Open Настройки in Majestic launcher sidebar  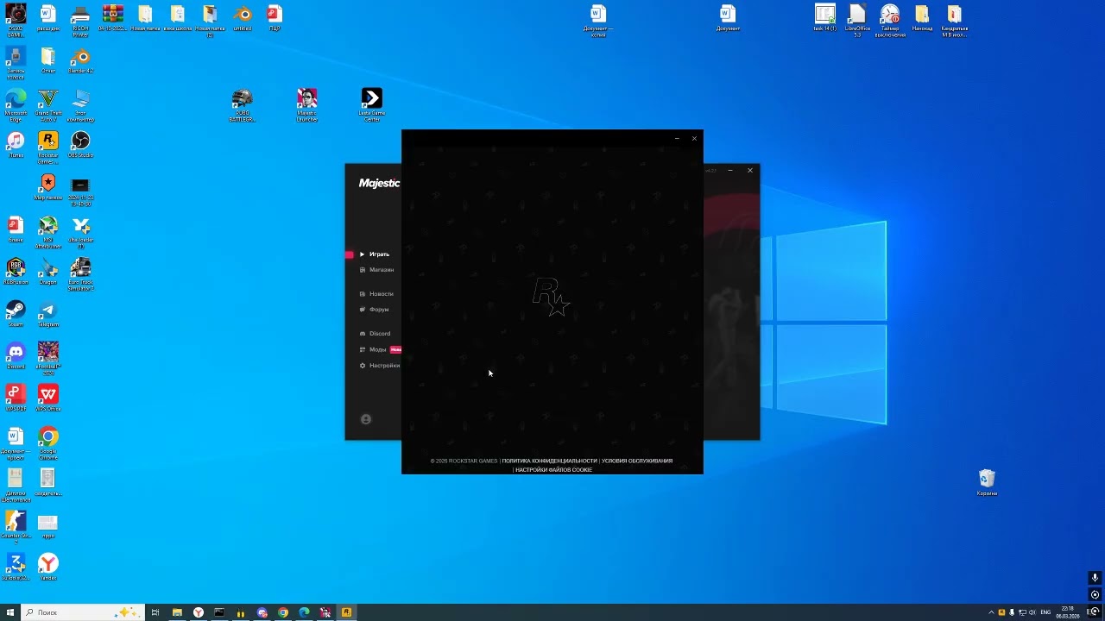[380, 366]
